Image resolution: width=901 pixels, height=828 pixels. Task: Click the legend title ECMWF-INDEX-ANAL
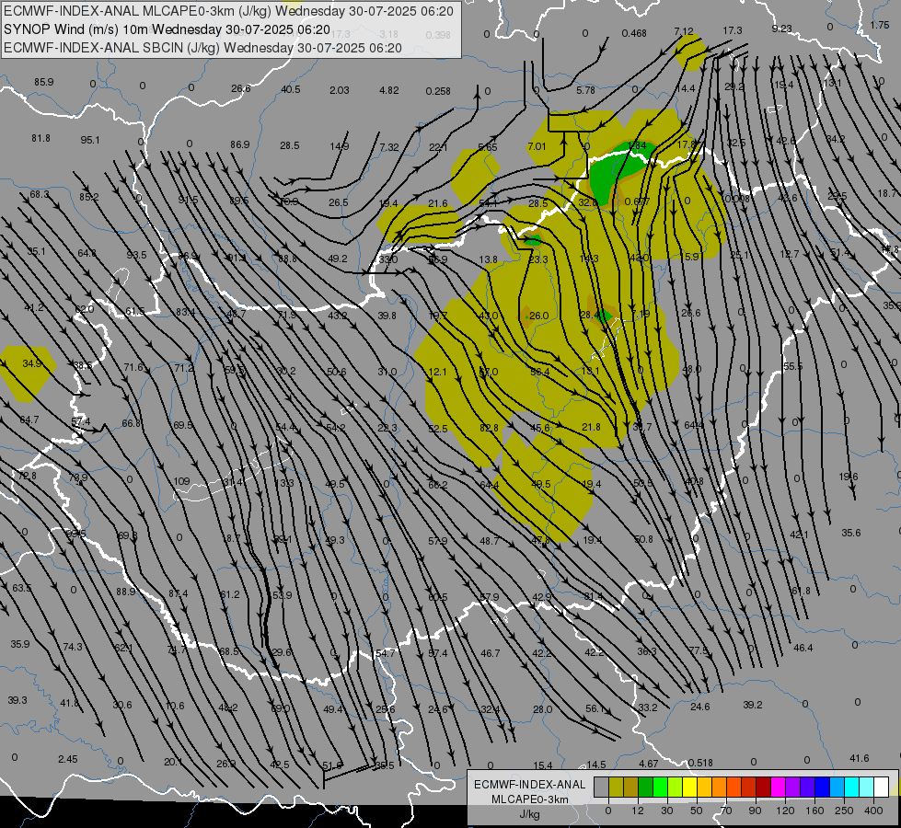tap(529, 785)
